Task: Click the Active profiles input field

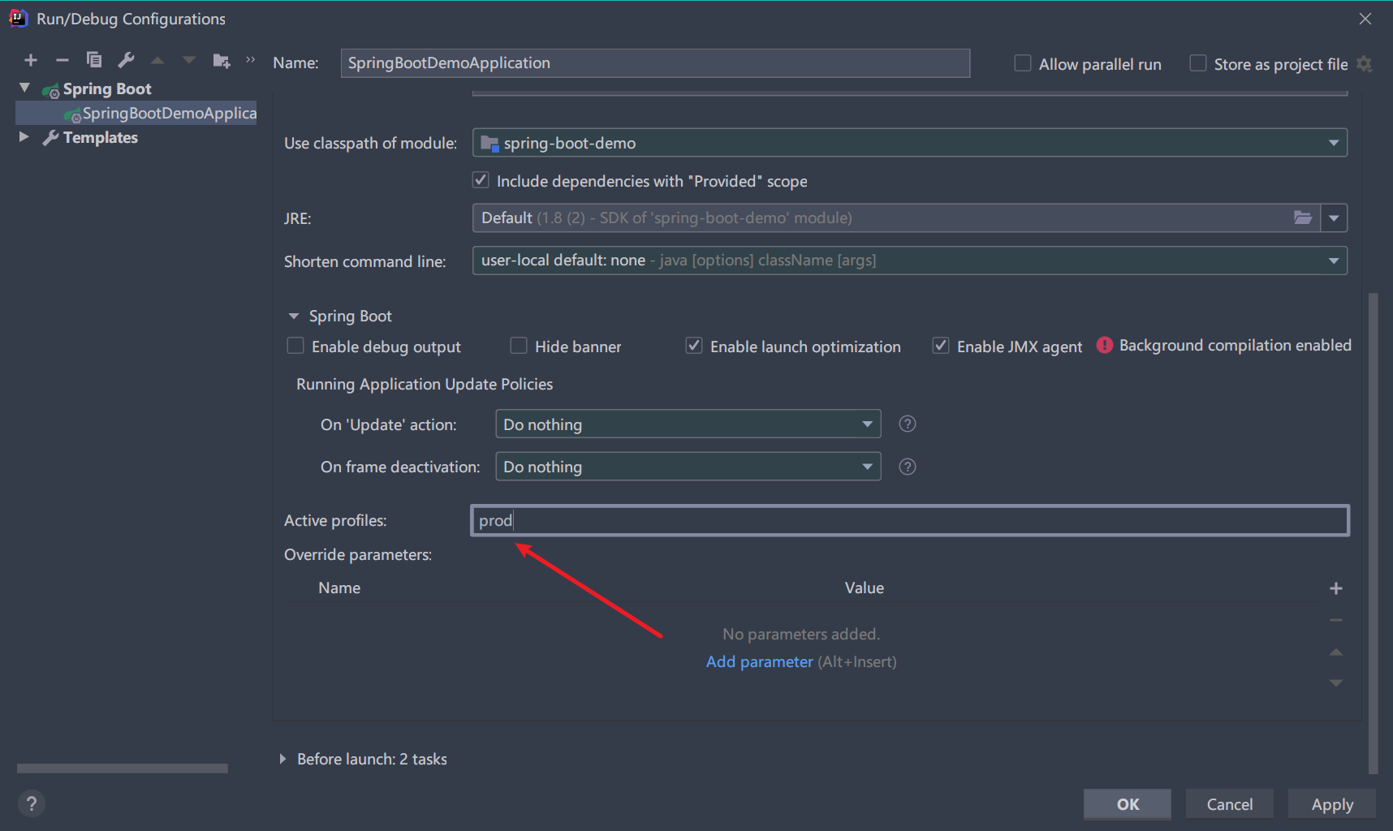Action: coord(910,520)
